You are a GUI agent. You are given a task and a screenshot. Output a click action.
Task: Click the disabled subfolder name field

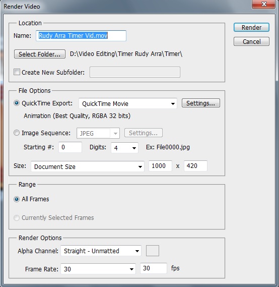pos(135,72)
